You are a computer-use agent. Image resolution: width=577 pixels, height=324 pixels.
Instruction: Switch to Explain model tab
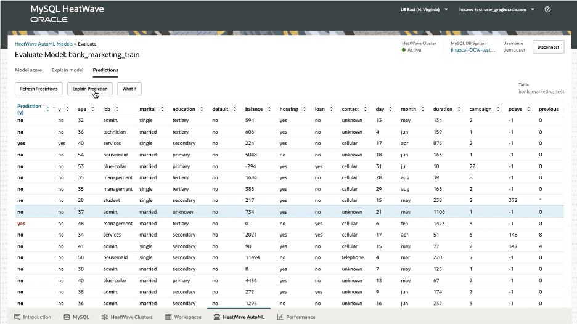[x=67, y=70]
